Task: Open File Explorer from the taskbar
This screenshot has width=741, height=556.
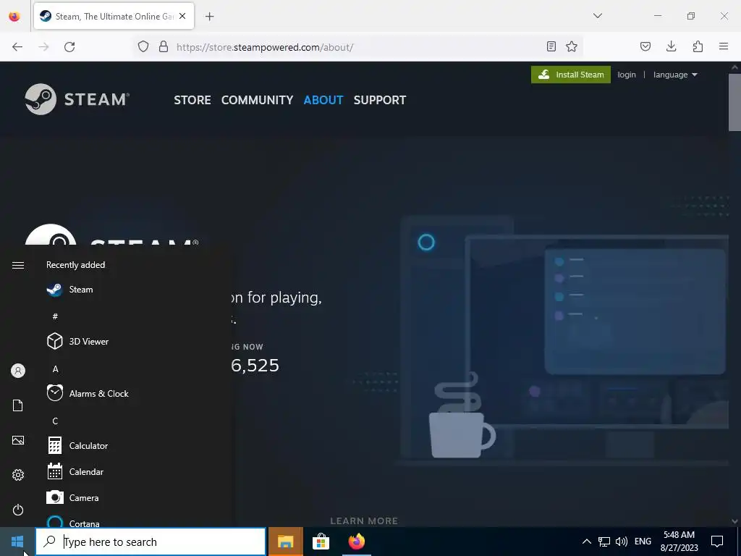Action: [285, 542]
